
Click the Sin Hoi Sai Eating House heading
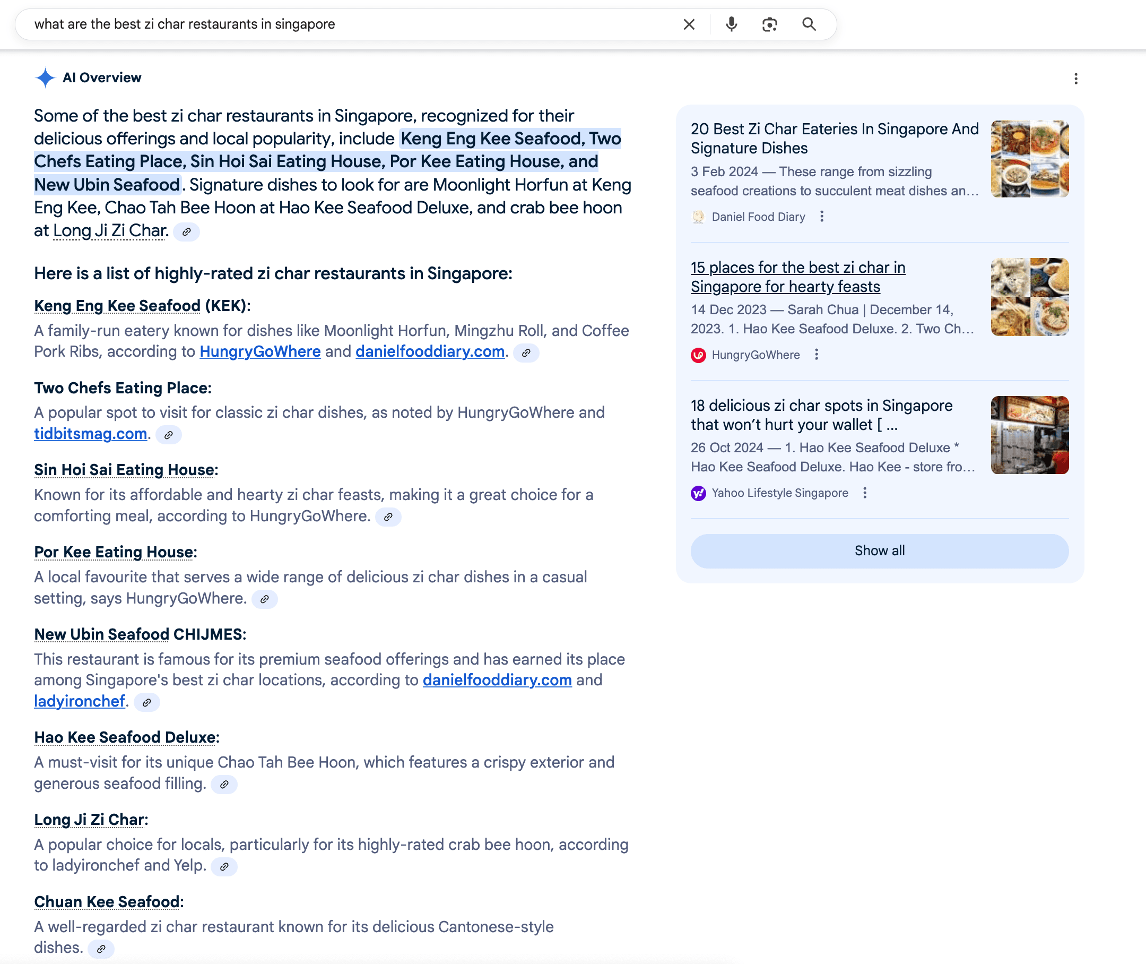124,470
